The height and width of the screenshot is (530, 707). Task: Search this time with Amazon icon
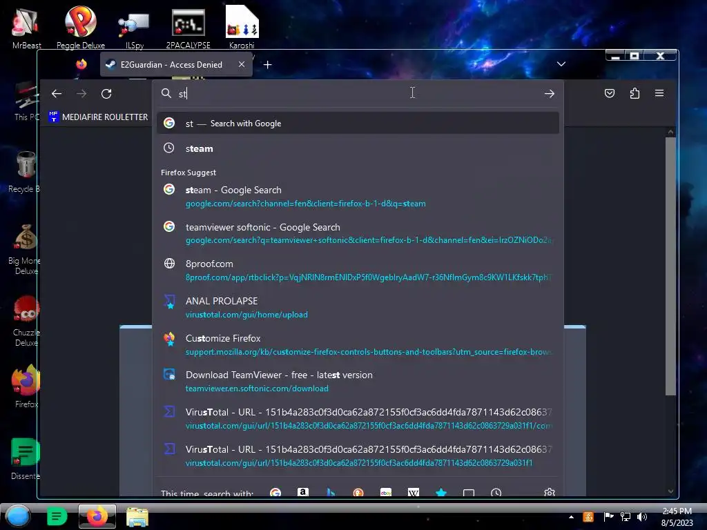coord(303,492)
